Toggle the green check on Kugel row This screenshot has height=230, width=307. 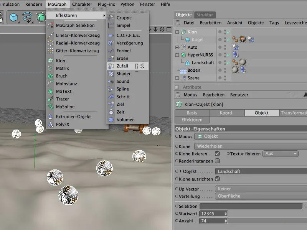(229, 39)
